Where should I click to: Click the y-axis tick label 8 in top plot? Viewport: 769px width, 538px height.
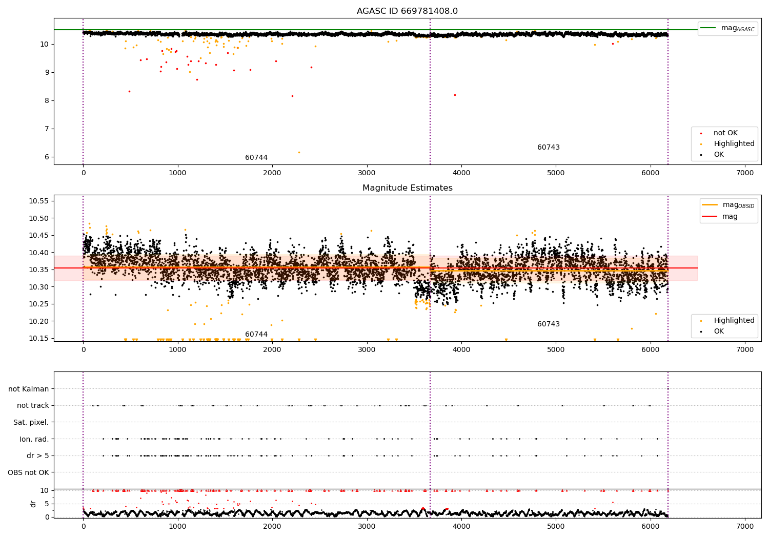47,101
